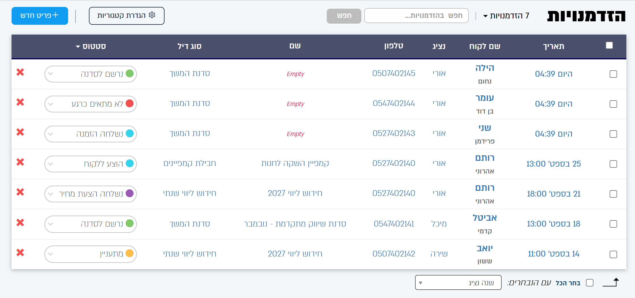635x298 pixels.
Task: Toggle the select-all checkbox in the table header
Action: tap(609, 45)
